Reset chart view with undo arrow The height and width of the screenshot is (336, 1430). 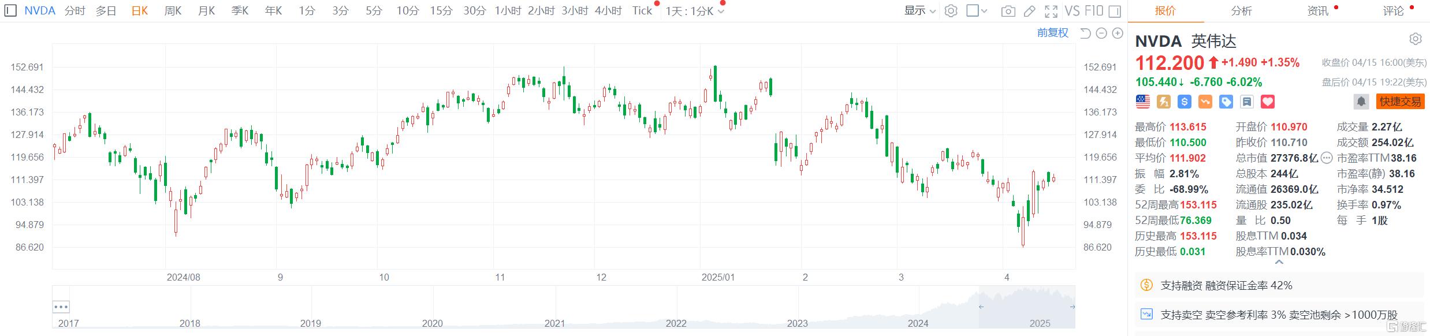pyautogui.click(x=1085, y=33)
